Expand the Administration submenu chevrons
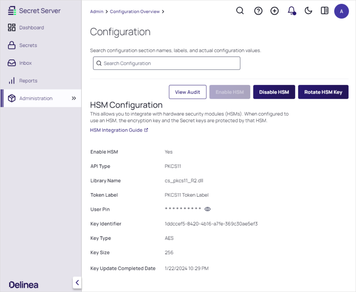Viewport: 356px width, 292px height. click(74, 98)
